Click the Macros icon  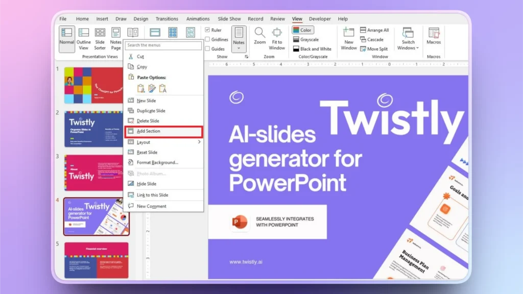coord(434,36)
